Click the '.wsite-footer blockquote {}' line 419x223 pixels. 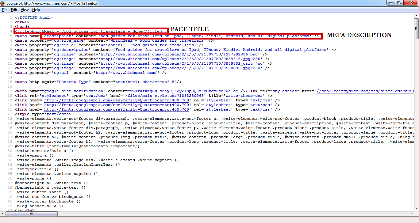click(x=48, y=201)
